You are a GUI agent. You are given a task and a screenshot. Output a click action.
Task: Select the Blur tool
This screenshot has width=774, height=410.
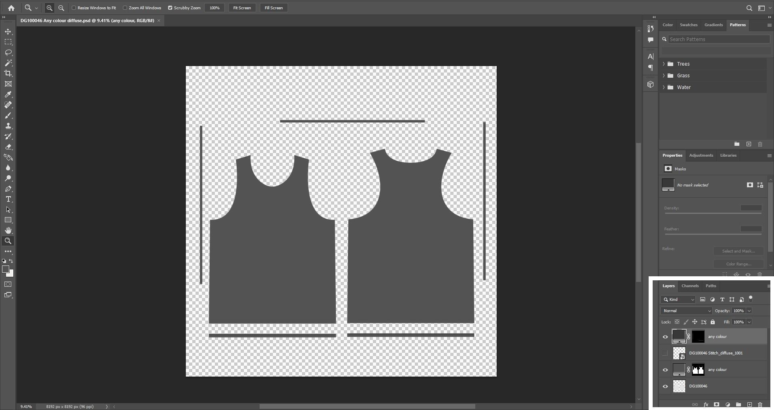[8, 168]
